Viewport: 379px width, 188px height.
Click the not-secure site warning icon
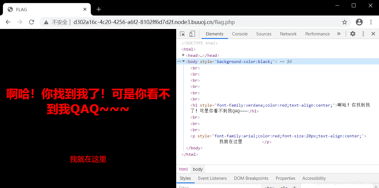(x=46, y=22)
